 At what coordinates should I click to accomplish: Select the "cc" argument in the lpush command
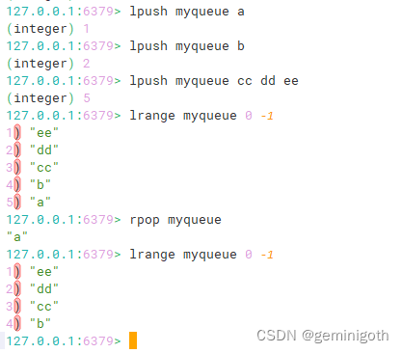click(245, 81)
